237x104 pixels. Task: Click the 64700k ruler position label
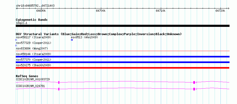(x=101, y=11)
